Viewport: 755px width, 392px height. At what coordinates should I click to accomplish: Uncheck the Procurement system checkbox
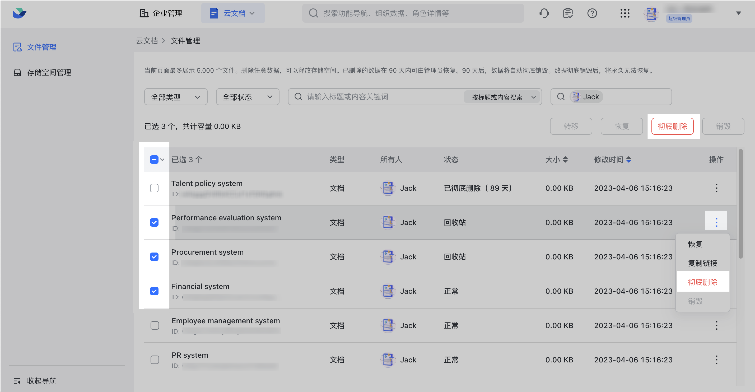154,257
